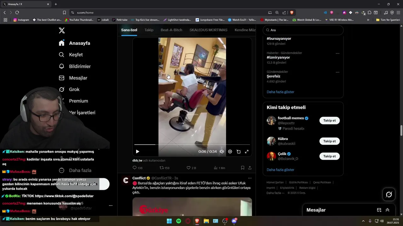The image size is (403, 226).
Task: Open the dbb_tw source user link
Action: coord(137,160)
